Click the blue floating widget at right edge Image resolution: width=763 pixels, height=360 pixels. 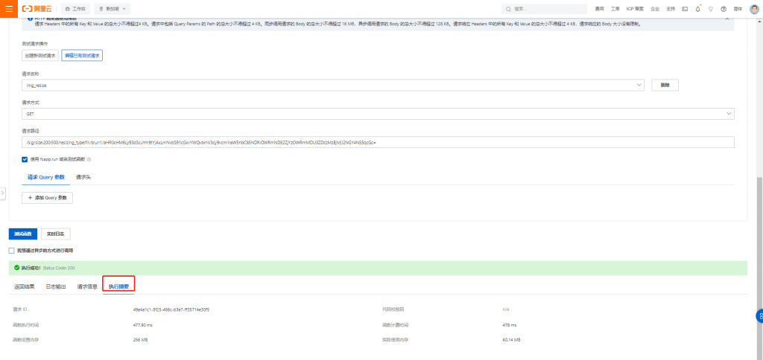759,316
